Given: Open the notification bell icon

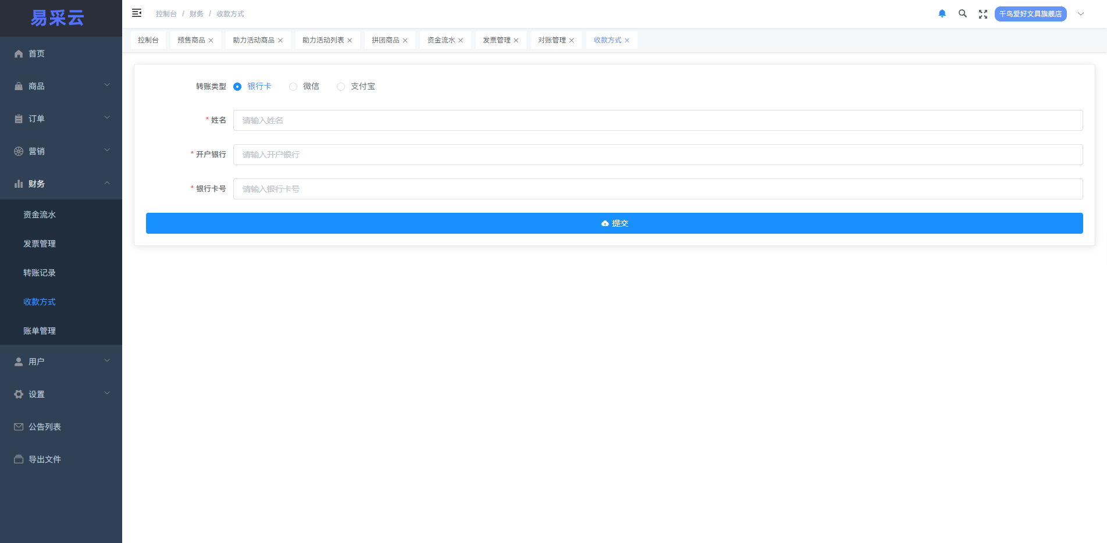Looking at the screenshot, I should pyautogui.click(x=942, y=13).
